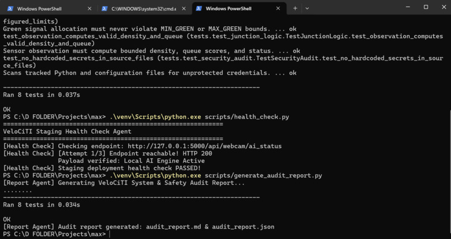
Task: Close the cmd.exe tab
Action: point(184,8)
